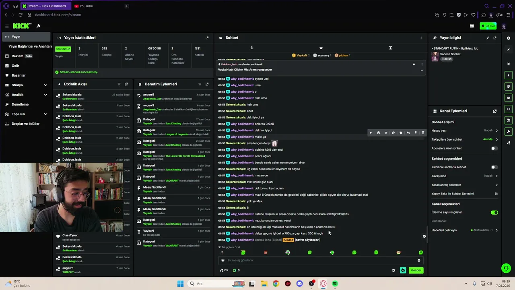Pop out the Denetim Eylemleri panel
The image size is (515, 290).
(207, 84)
